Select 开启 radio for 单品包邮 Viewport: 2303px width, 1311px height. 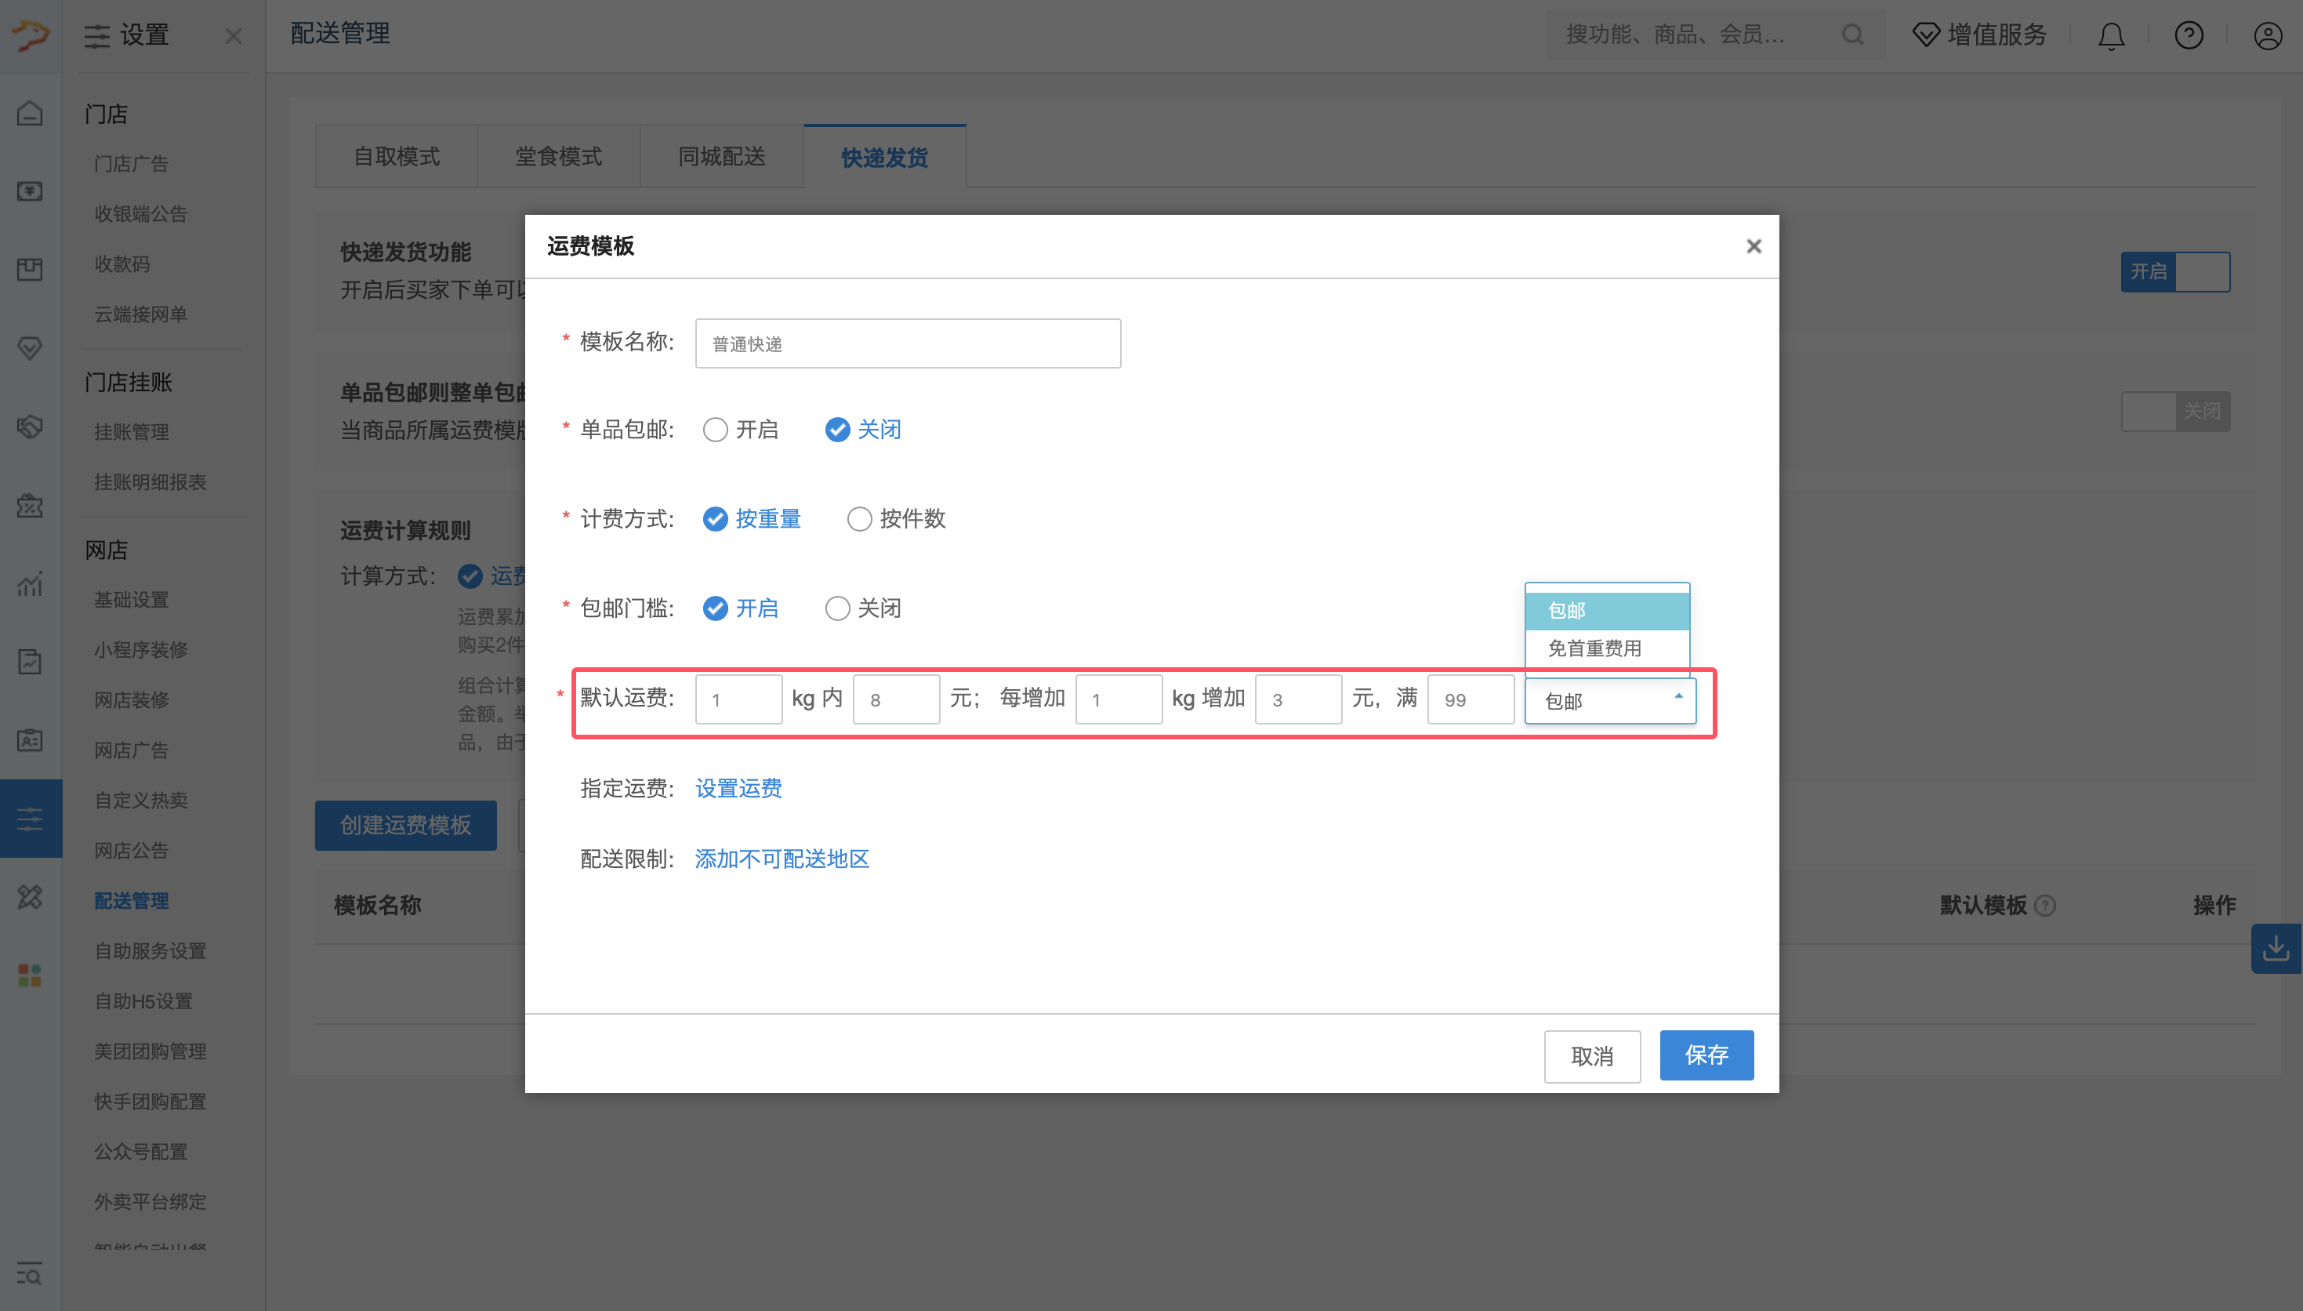716,430
